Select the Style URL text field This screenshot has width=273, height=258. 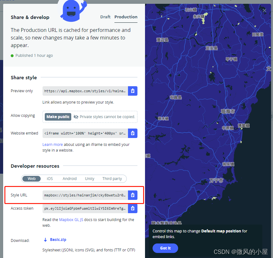pos(85,195)
